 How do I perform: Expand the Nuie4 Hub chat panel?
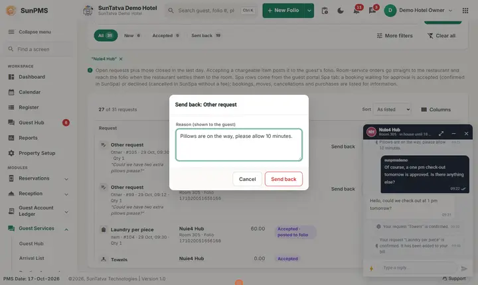click(441, 133)
